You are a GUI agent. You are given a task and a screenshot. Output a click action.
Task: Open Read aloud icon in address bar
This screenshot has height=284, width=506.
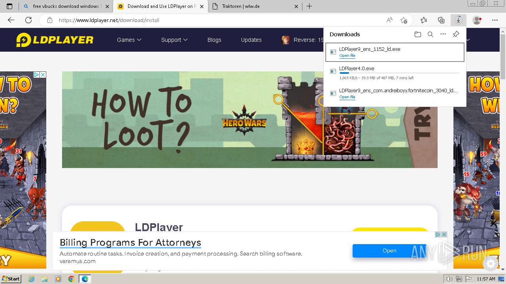click(x=389, y=20)
